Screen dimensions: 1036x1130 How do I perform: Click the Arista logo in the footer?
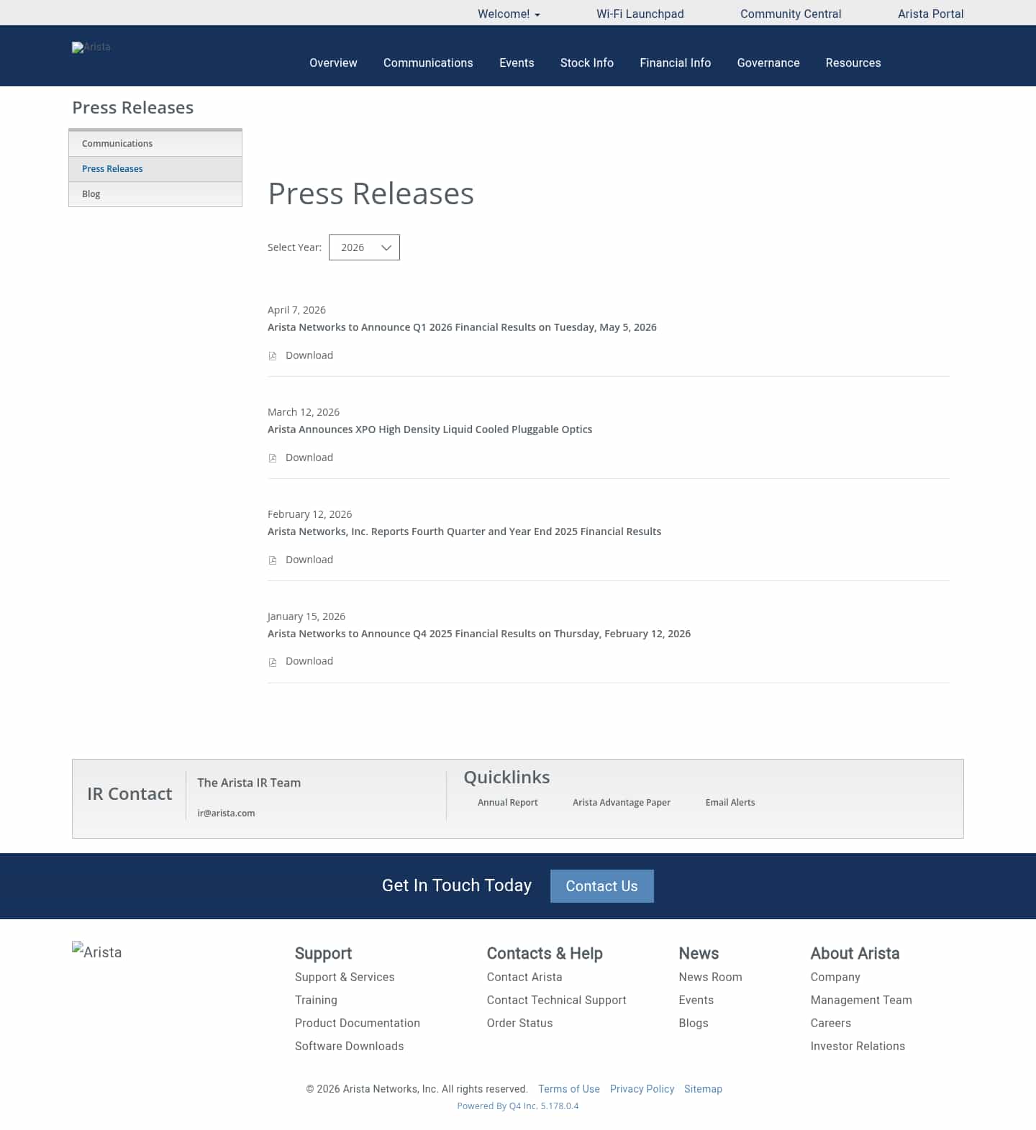pyautogui.click(x=97, y=952)
